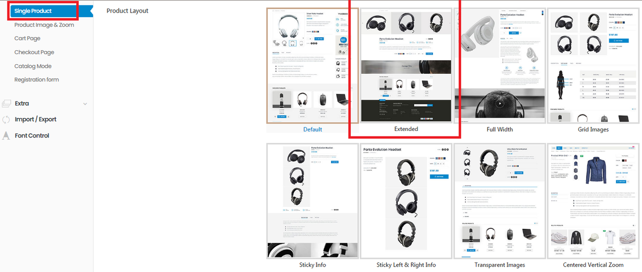Expand the Extra section chevron

(x=85, y=104)
